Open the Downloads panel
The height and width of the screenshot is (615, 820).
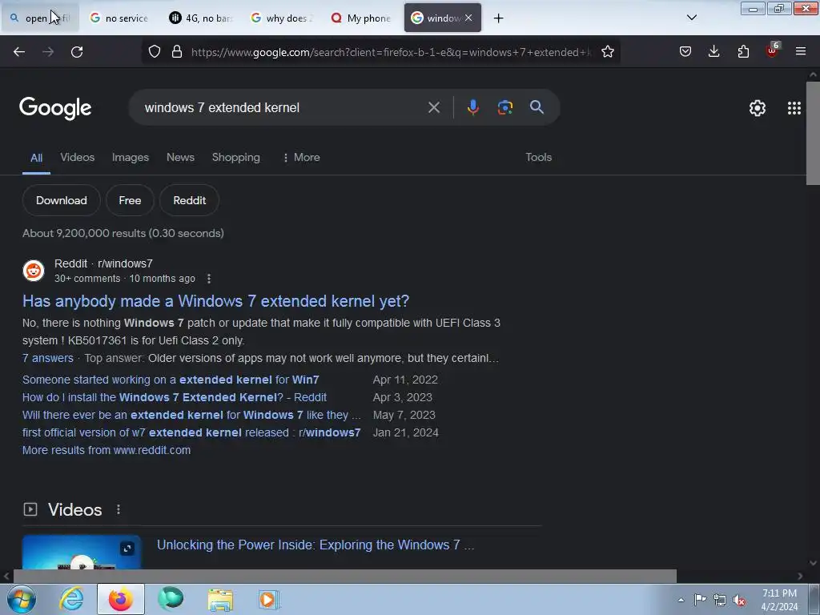(x=713, y=52)
